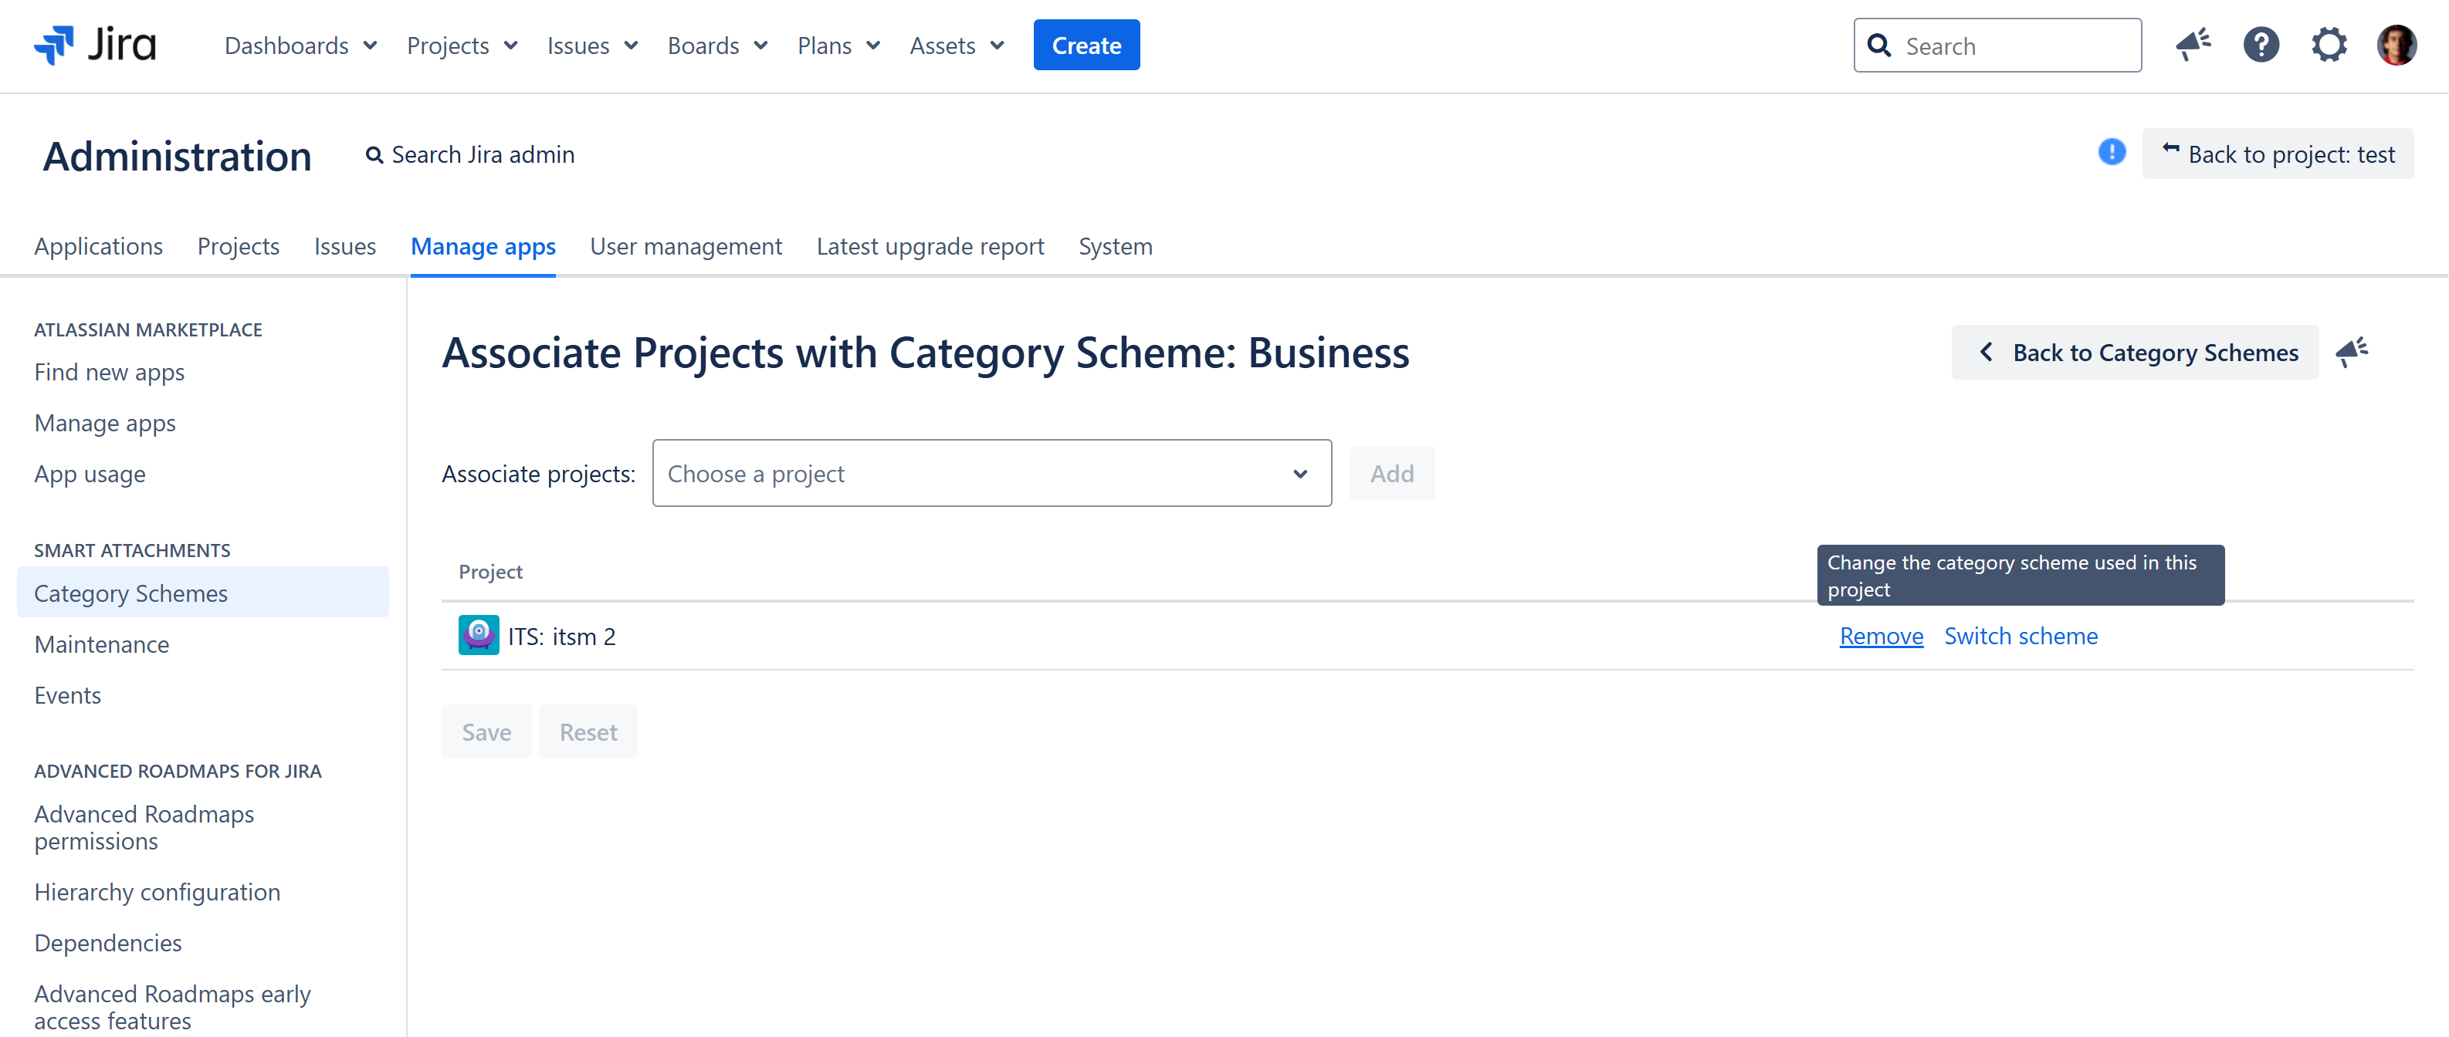
Task: Expand the Boards menu
Action: (716, 46)
